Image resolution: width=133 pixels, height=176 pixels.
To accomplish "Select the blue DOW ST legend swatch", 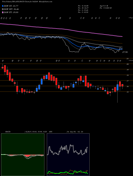I will [3, 6].
